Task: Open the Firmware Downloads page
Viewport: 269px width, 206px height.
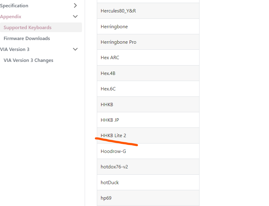Action: coord(27,39)
